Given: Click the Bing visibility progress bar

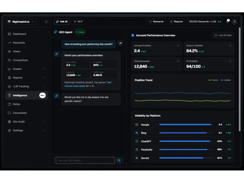Looking at the screenshot, I should pyautogui.click(x=186, y=133).
